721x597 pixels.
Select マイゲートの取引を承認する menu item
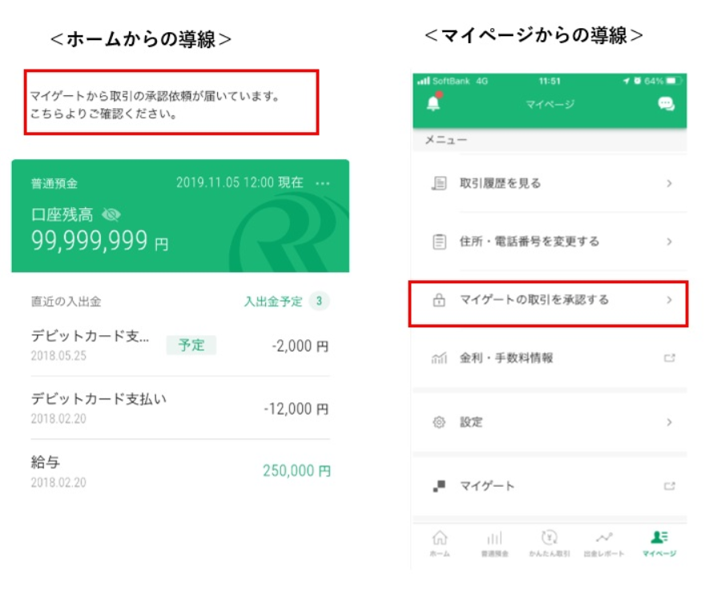click(548, 303)
